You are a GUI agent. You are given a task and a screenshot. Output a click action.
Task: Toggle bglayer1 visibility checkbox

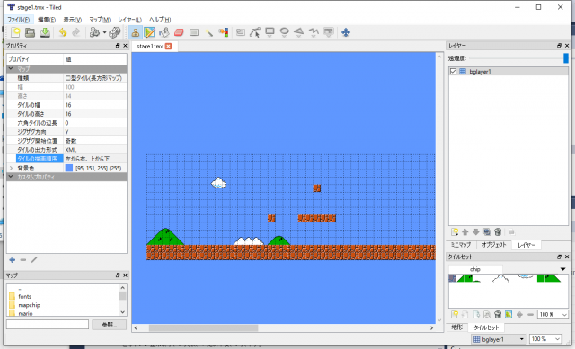click(x=453, y=72)
